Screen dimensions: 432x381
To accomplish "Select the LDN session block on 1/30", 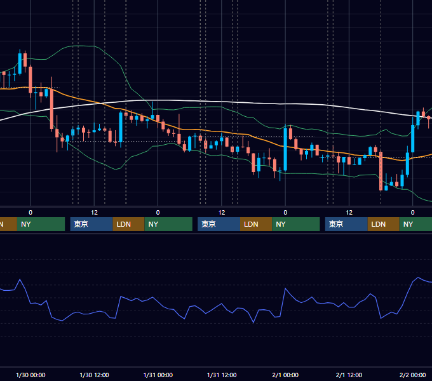I will coord(128,224).
